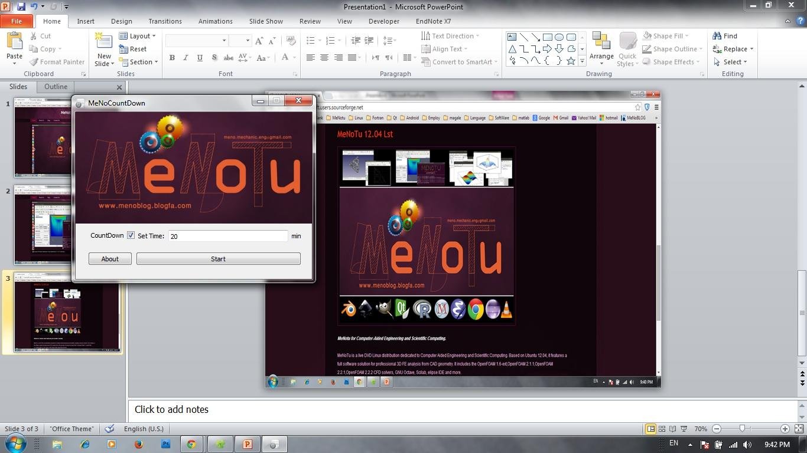Image resolution: width=807 pixels, height=453 pixels.
Task: Open Find from the Editing group
Action: 725,36
